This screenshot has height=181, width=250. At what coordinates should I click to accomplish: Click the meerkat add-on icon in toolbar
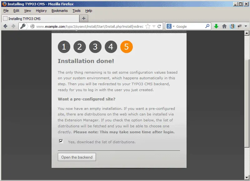(x=232, y=26)
